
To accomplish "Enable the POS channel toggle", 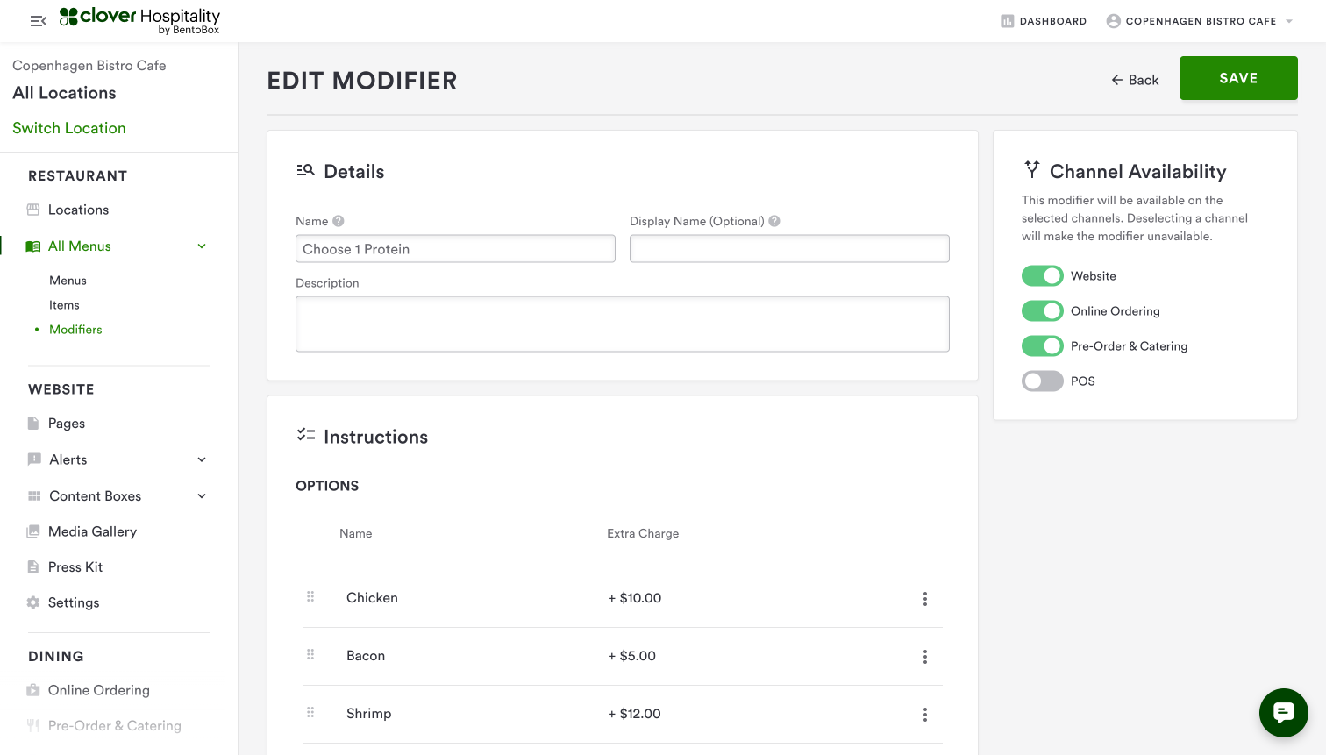I will 1042,381.
